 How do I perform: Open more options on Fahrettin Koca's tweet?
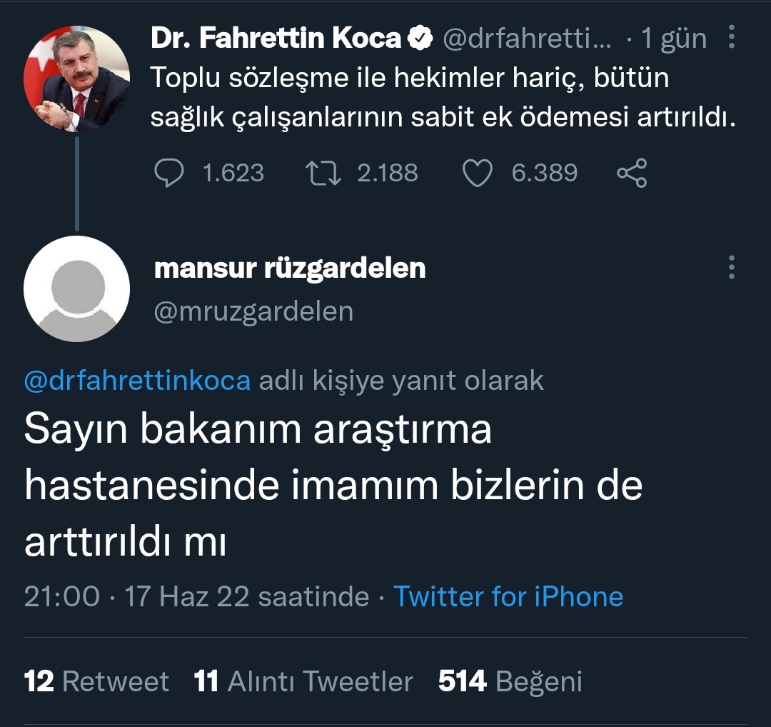pyautogui.click(x=732, y=37)
